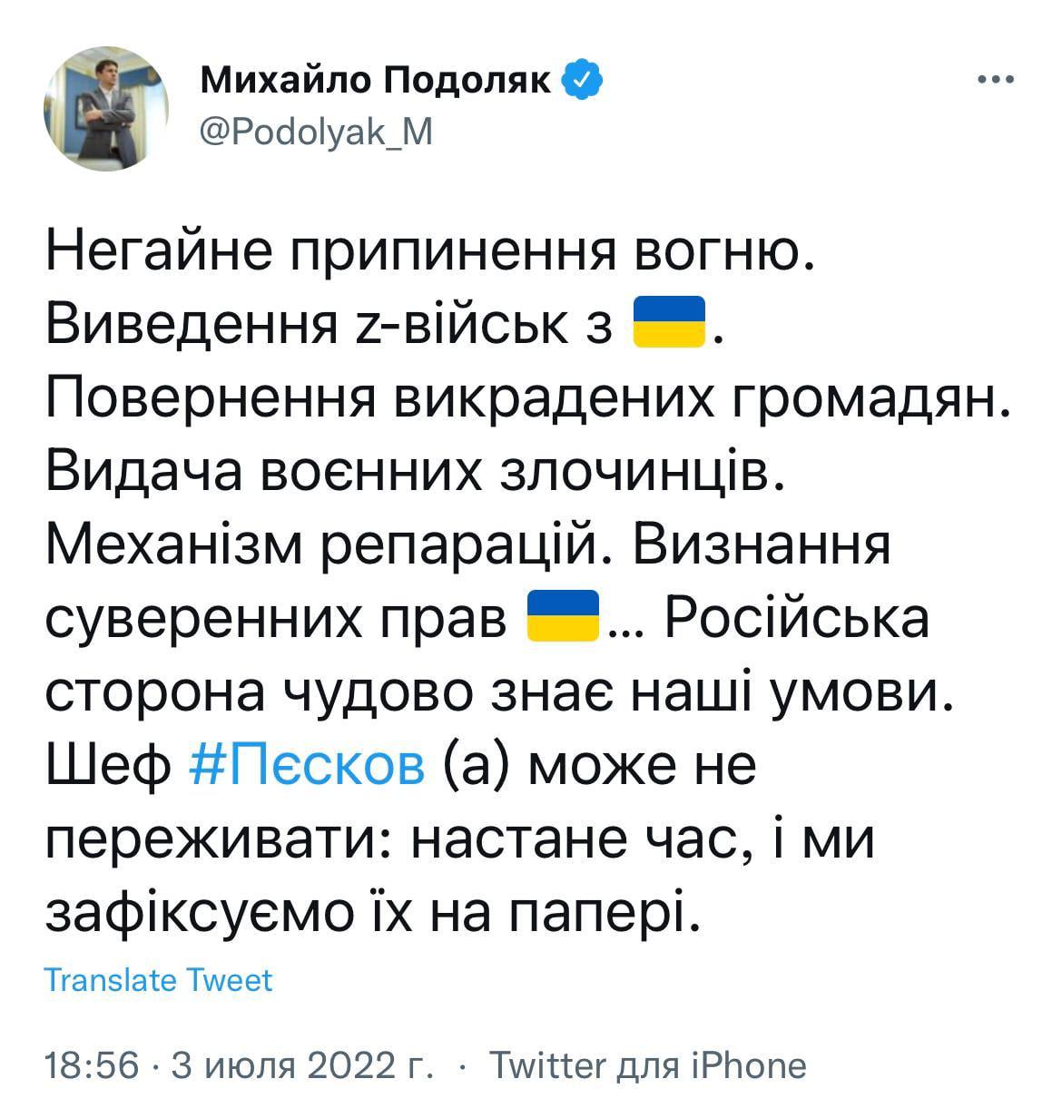Open Михайло Подоляк's profile avatar

(105, 107)
